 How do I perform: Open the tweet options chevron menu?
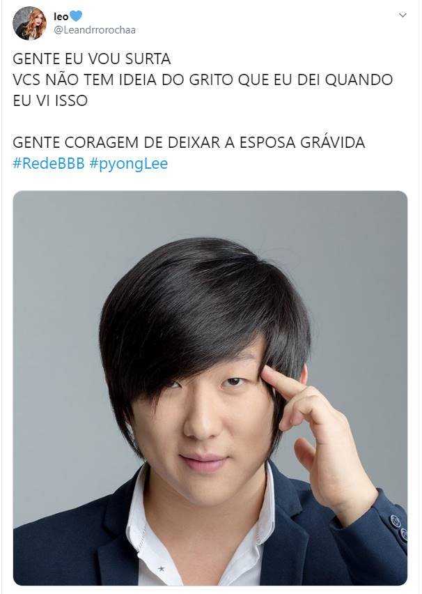[403, 15]
